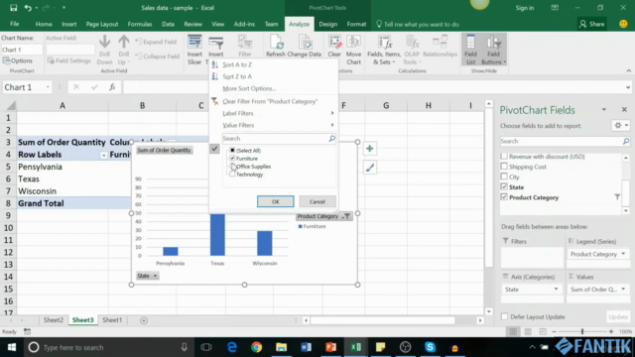
Task: Open Microsoft Edge from taskbar
Action: click(x=231, y=347)
